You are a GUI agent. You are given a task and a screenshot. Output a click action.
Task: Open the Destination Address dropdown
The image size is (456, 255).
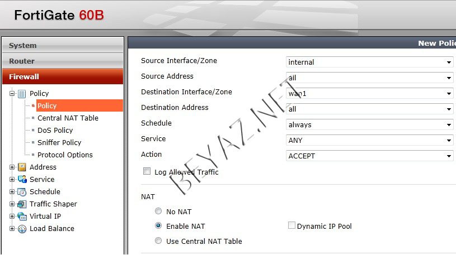click(370, 109)
